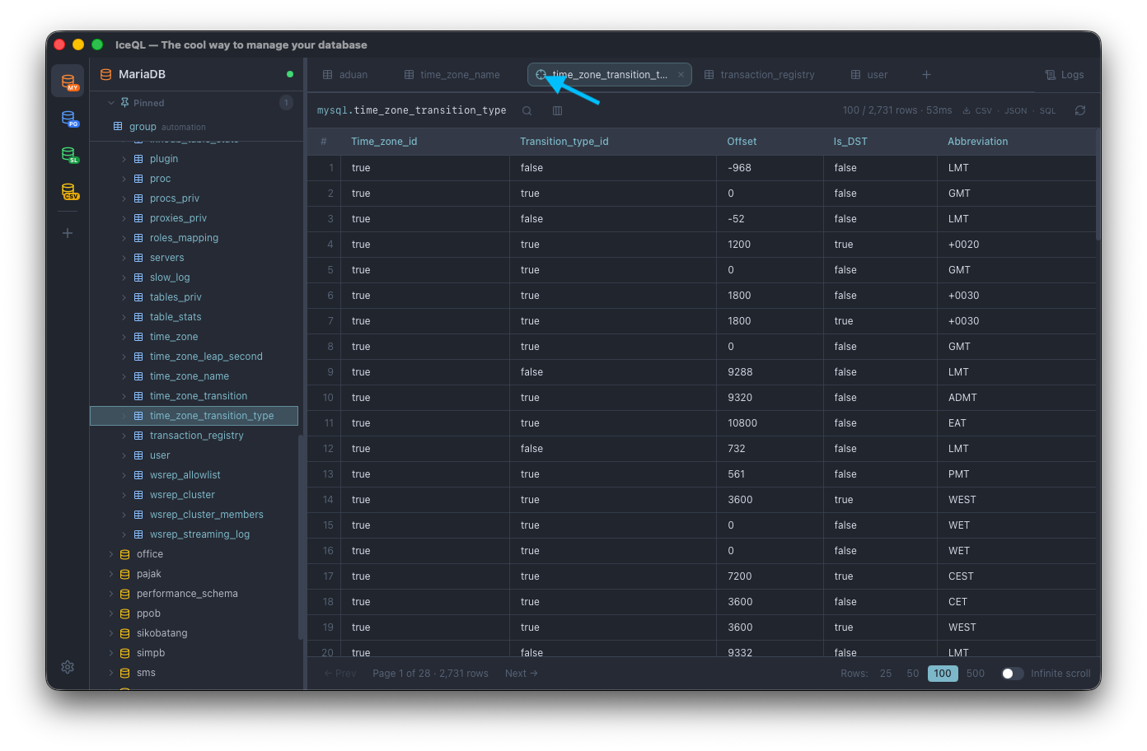
Task: Expand the roles_mapping table node
Action: click(x=124, y=238)
